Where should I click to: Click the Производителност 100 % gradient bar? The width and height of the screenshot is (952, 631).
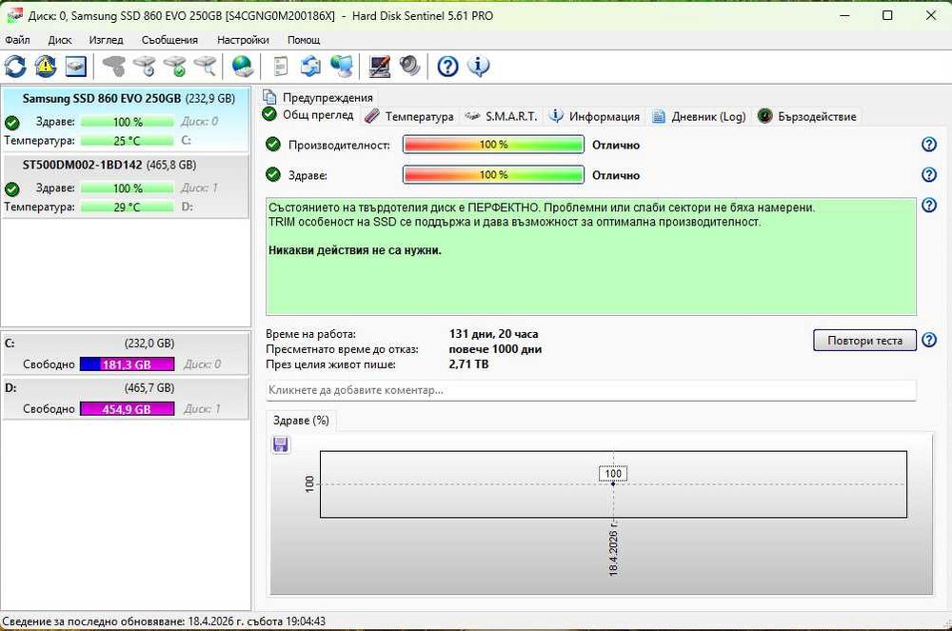coord(493,145)
